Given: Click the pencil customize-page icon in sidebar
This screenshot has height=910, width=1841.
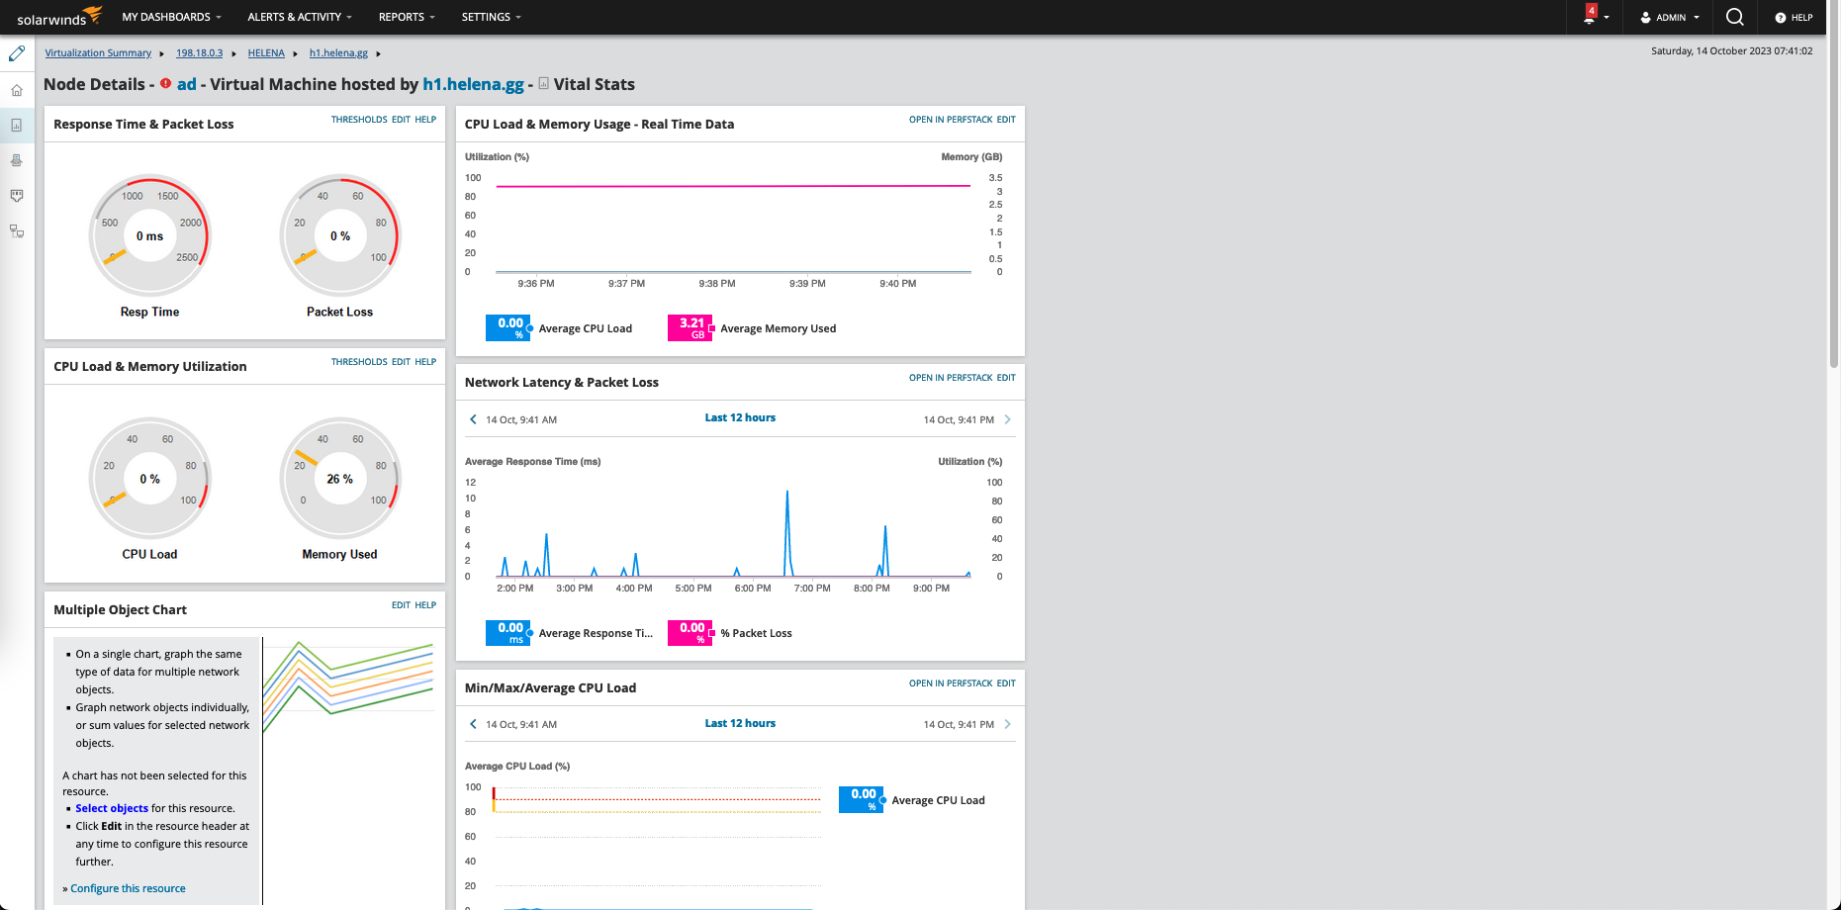Looking at the screenshot, I should coord(17,53).
